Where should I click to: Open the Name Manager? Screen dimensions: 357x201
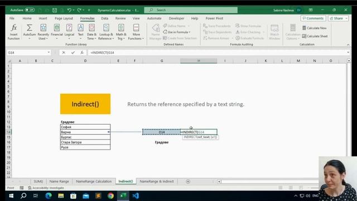click(x=156, y=32)
